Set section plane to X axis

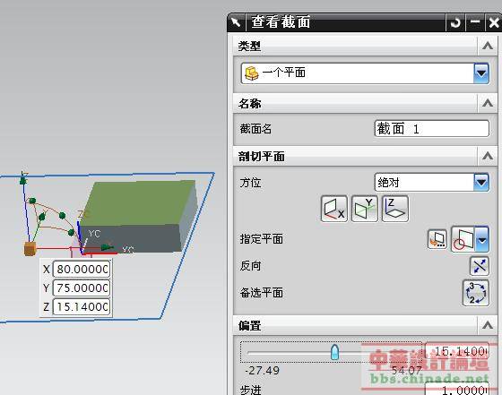(x=333, y=209)
